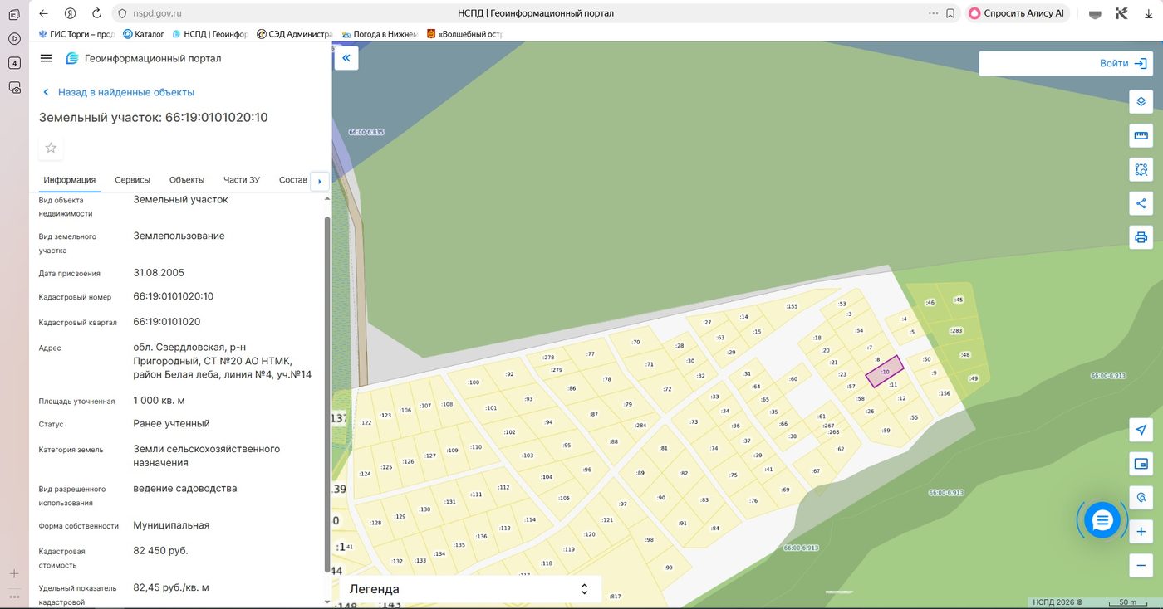Add the land plot to favorites via the star icon
This screenshot has height=609, width=1163.
[51, 148]
